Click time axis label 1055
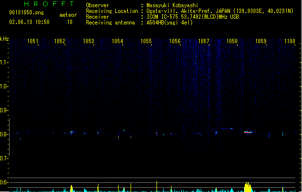The width and height of the screenshot is (302, 192). click(146, 41)
